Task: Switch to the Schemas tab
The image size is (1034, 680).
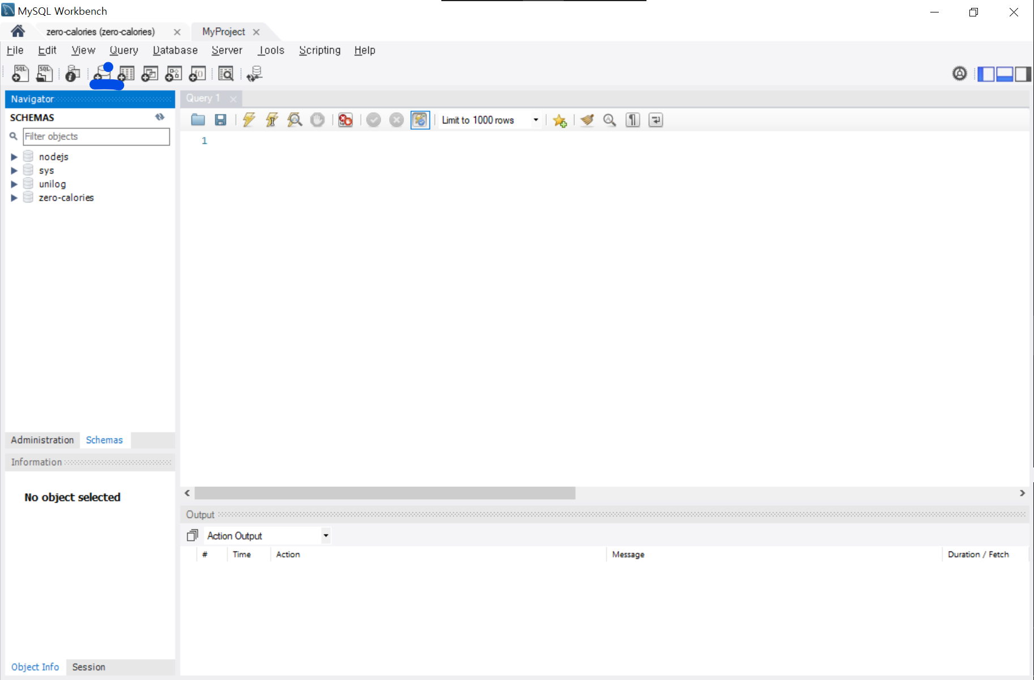Action: (x=104, y=440)
